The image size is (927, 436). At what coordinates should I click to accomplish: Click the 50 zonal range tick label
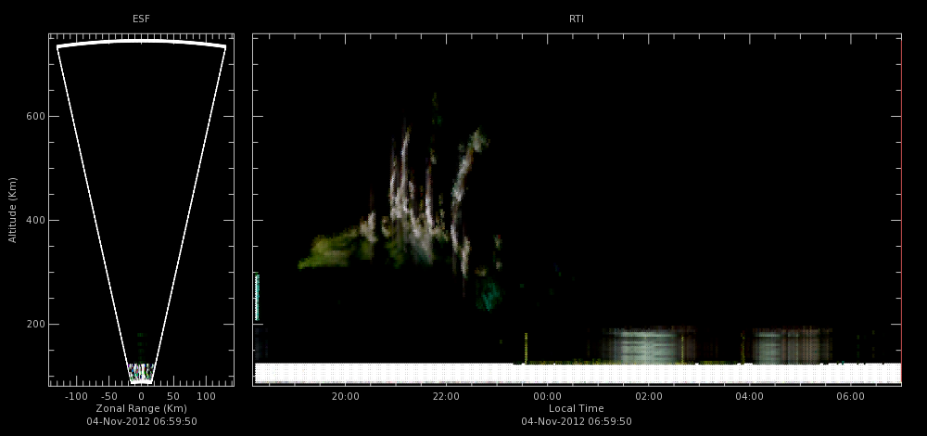(173, 396)
